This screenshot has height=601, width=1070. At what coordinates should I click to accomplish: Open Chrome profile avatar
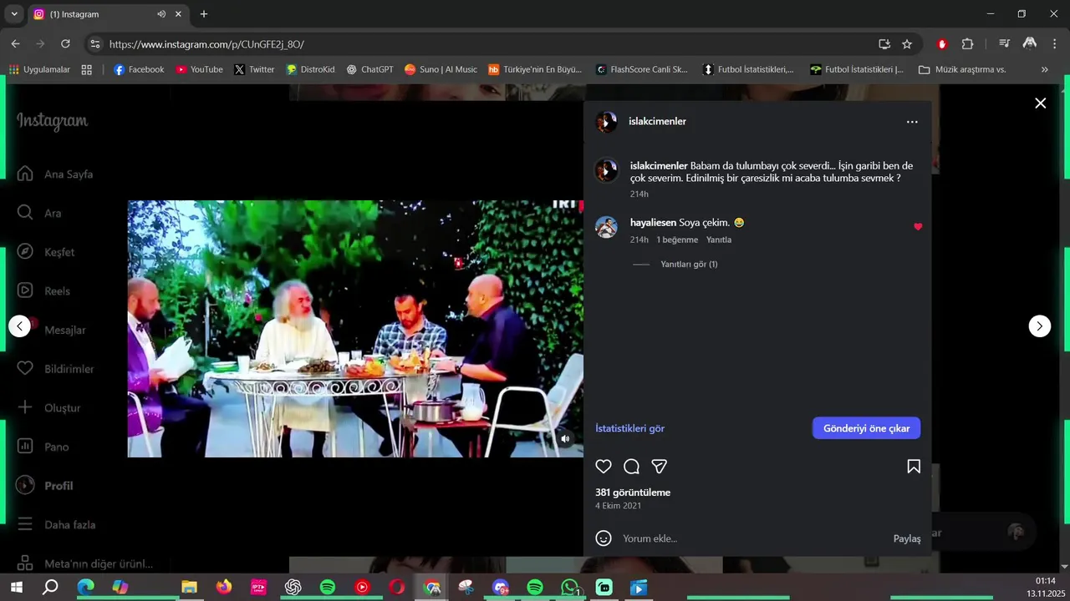(x=1030, y=43)
